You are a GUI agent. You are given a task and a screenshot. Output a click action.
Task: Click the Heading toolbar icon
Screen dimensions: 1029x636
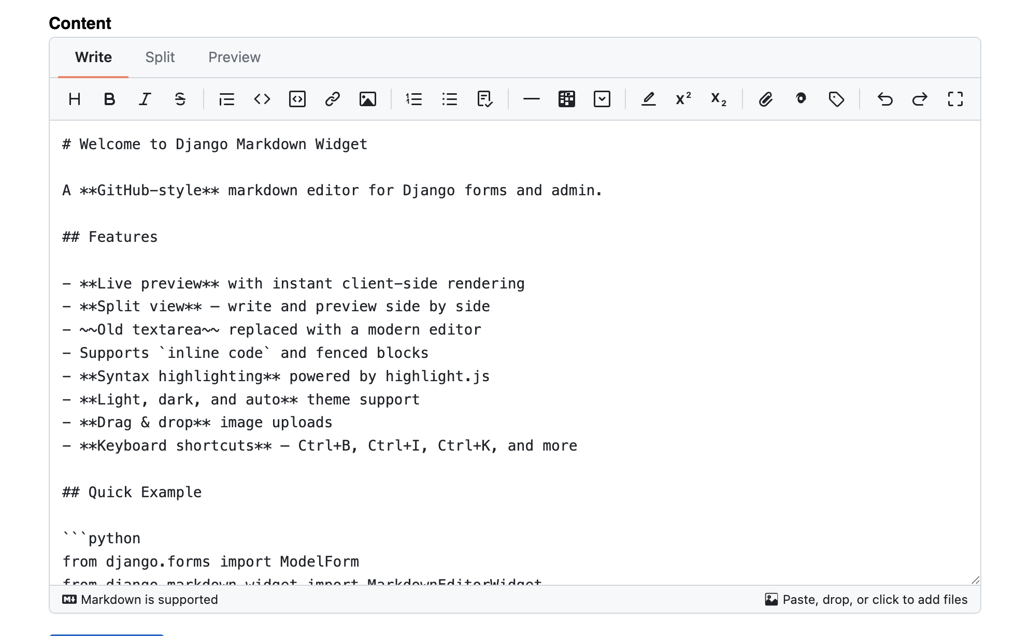coord(75,99)
